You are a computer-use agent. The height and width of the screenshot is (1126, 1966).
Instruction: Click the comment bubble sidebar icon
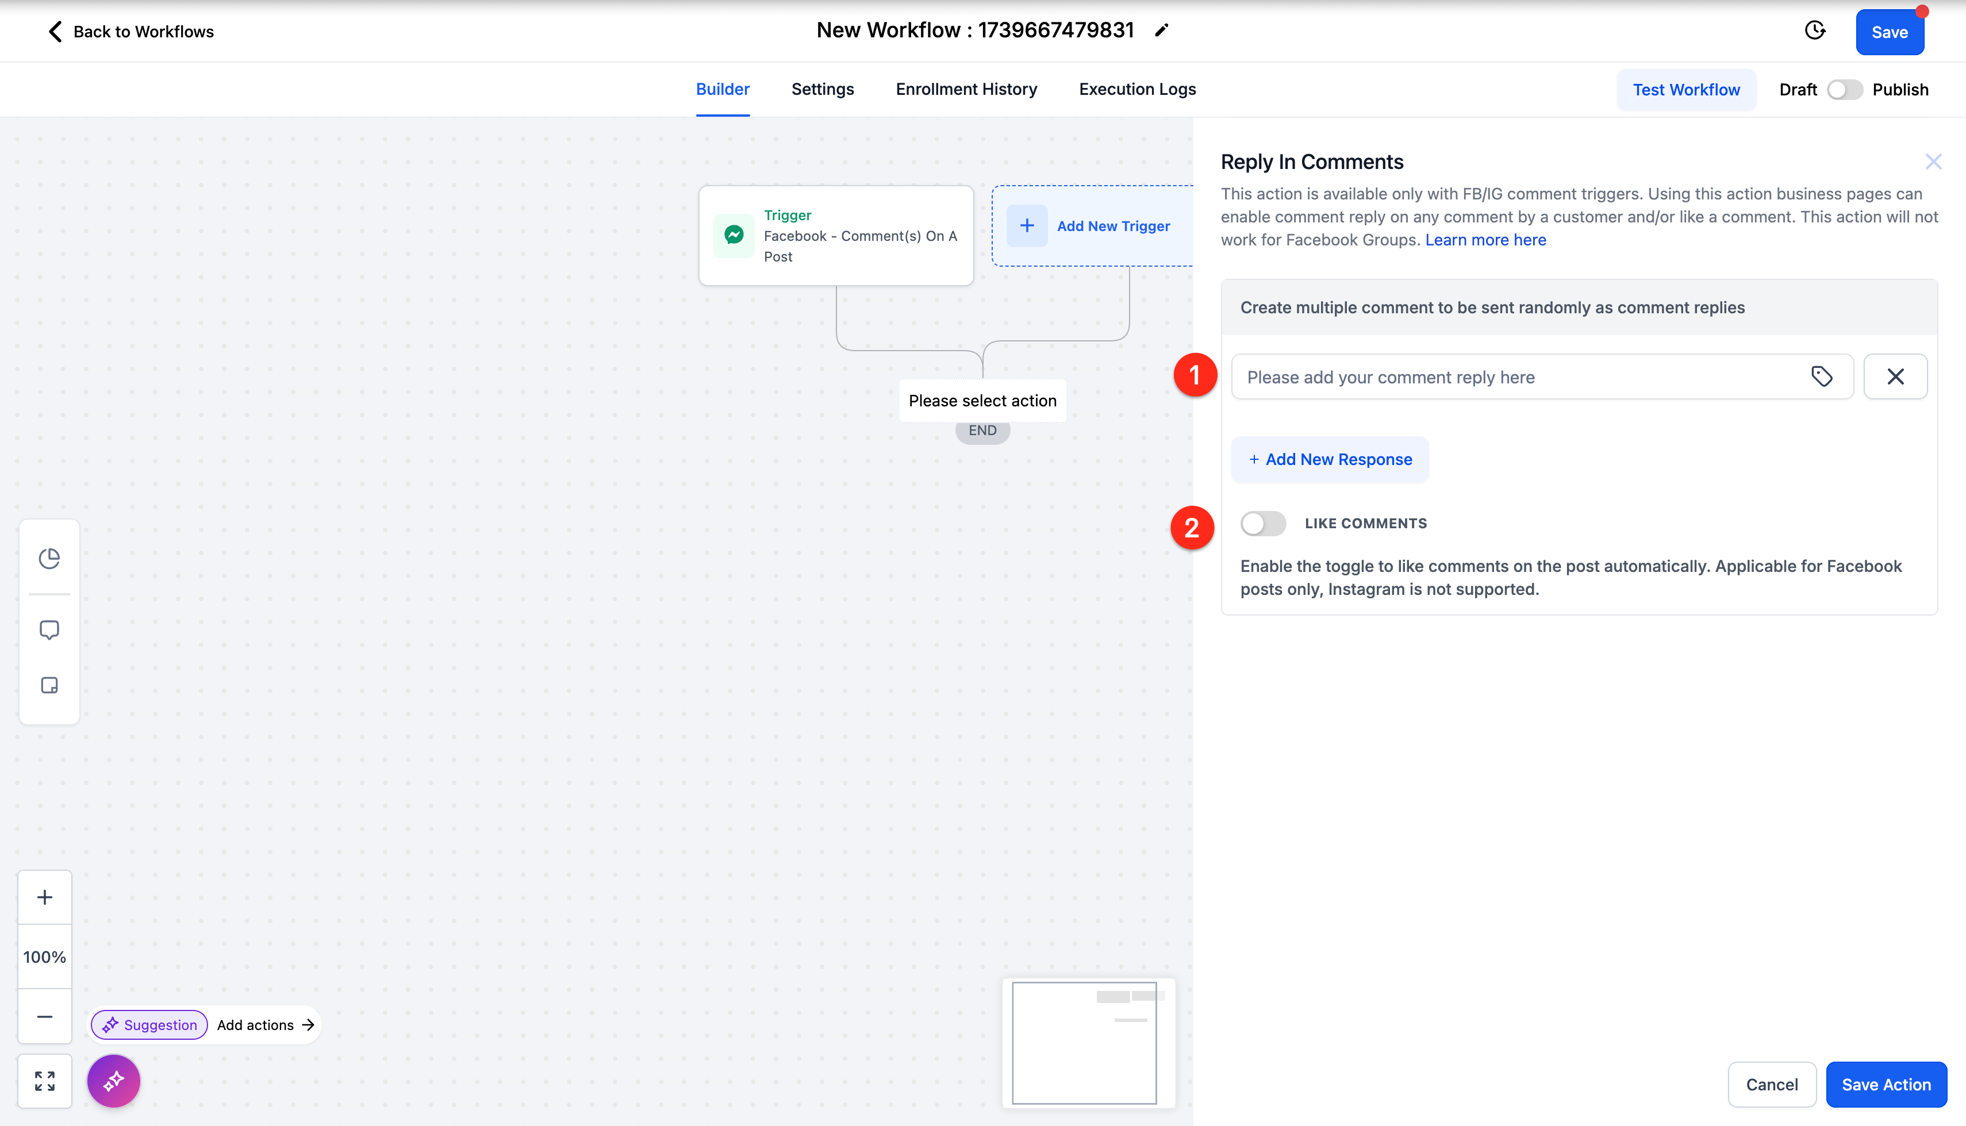(49, 629)
